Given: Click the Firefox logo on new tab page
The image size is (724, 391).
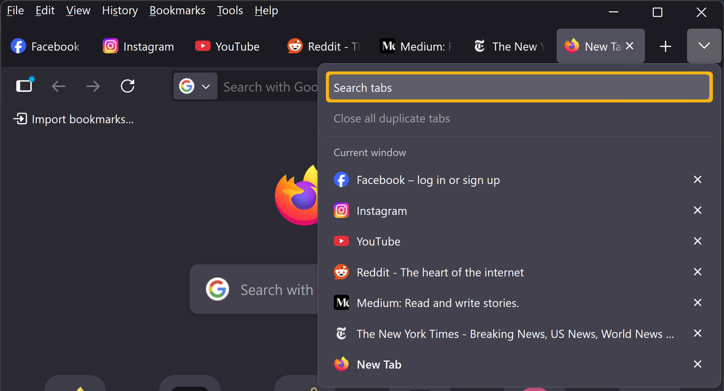Looking at the screenshot, I should tap(296, 195).
